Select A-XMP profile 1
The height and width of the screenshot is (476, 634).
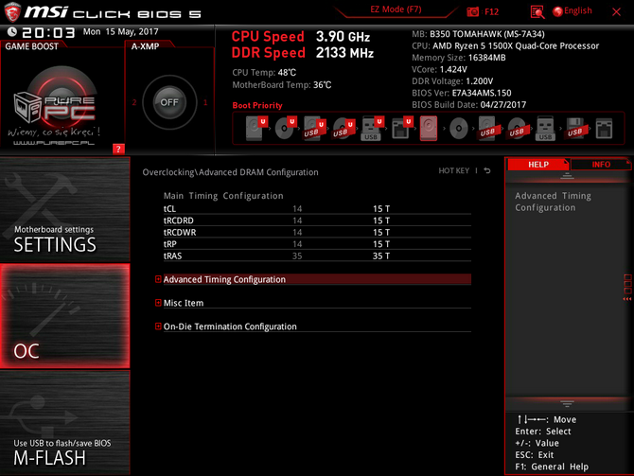[x=205, y=102]
